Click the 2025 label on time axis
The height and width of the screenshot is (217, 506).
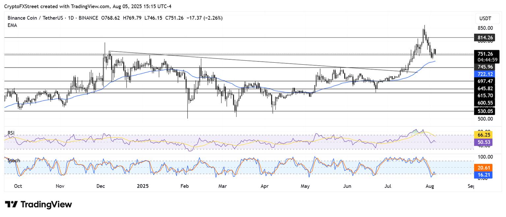point(143,186)
